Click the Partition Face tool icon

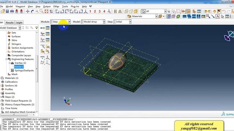coord(48,47)
